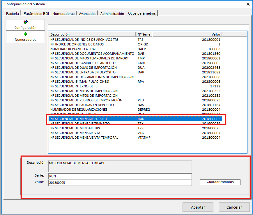The height and width of the screenshot is (215, 253).
Task: Click into the Valor input field
Action: pyautogui.click(x=120, y=183)
